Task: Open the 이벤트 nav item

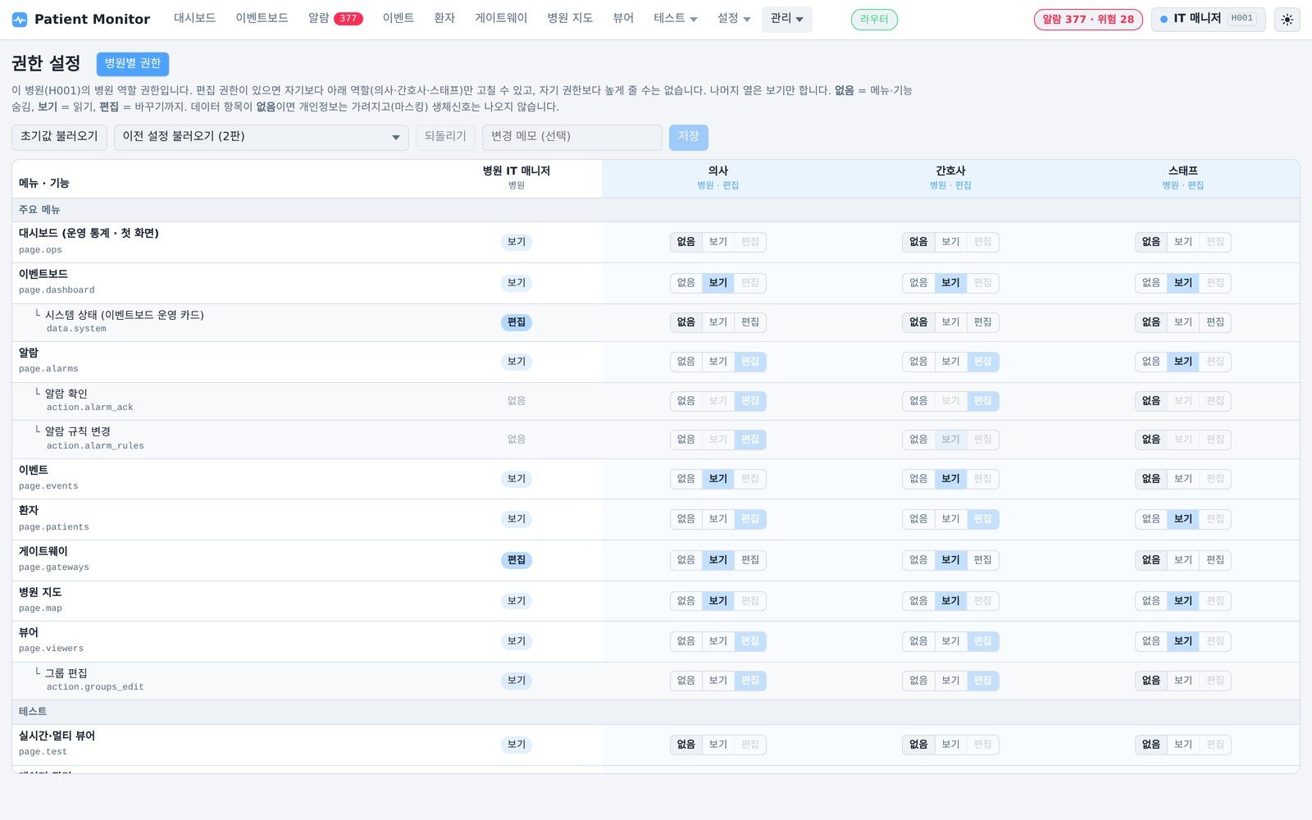Action: point(398,18)
